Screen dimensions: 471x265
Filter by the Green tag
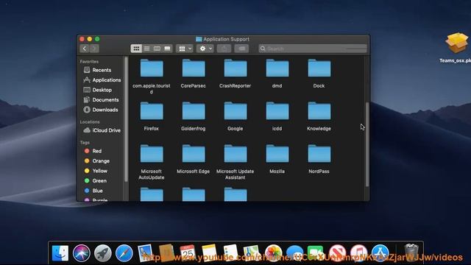[96, 180]
